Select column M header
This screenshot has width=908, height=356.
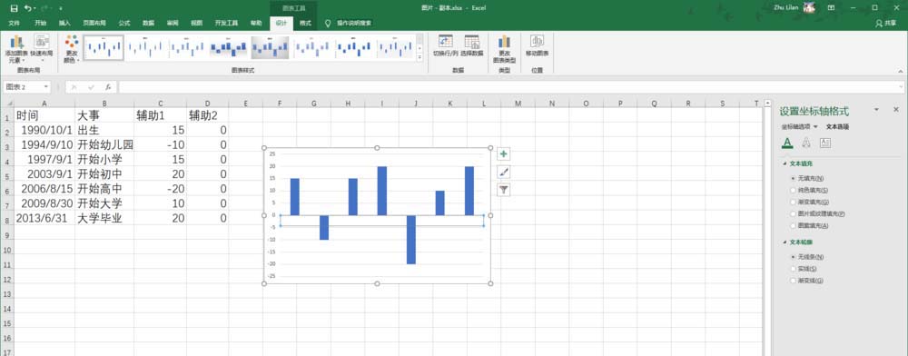(x=518, y=103)
